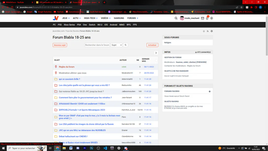Reload the page in Chrome

[12, 7]
